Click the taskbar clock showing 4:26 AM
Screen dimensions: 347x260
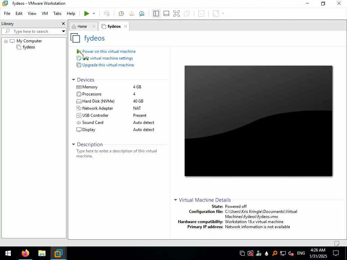coord(318,253)
